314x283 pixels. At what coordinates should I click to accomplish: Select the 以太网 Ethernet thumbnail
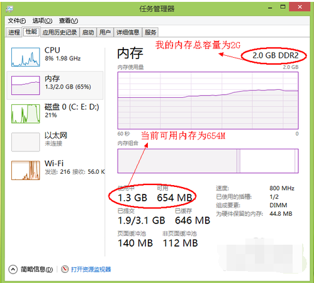point(26,142)
